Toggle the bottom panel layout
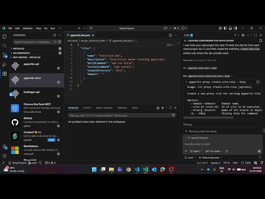Screen dimensions: 265x199 [x=230, y=28]
